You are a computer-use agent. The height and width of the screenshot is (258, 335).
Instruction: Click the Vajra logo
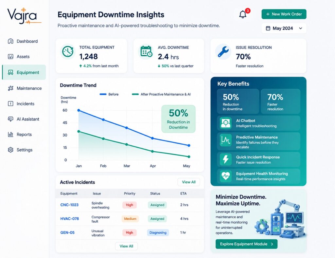24,16
